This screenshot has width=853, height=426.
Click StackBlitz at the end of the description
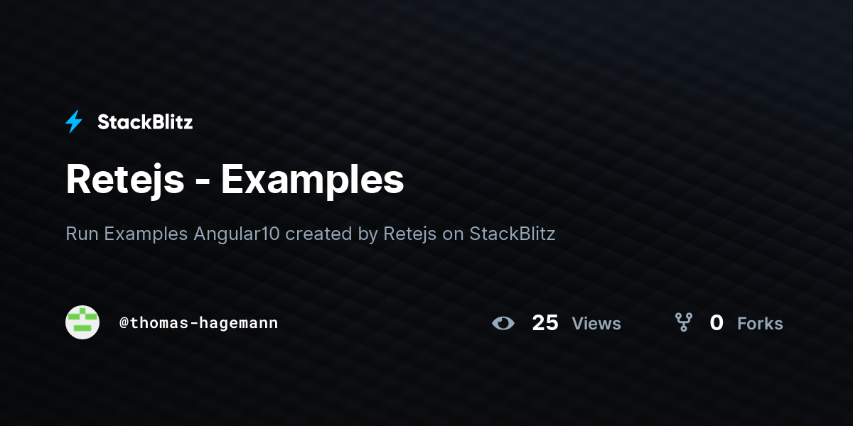pyautogui.click(x=513, y=234)
